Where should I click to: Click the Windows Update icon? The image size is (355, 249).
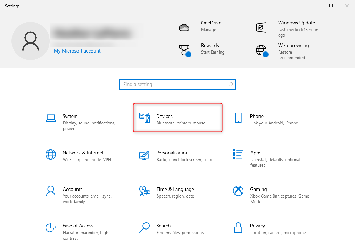point(261,27)
